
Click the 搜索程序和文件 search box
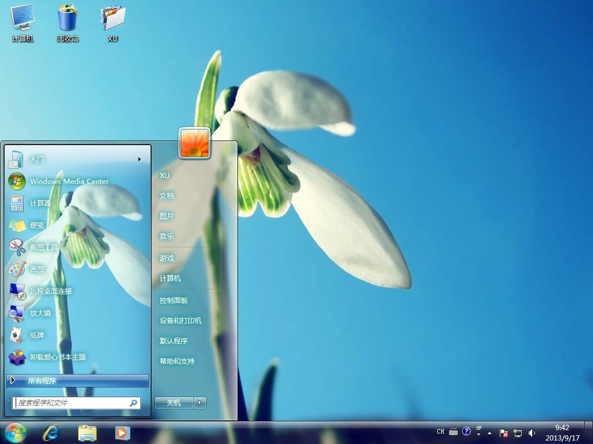point(72,403)
